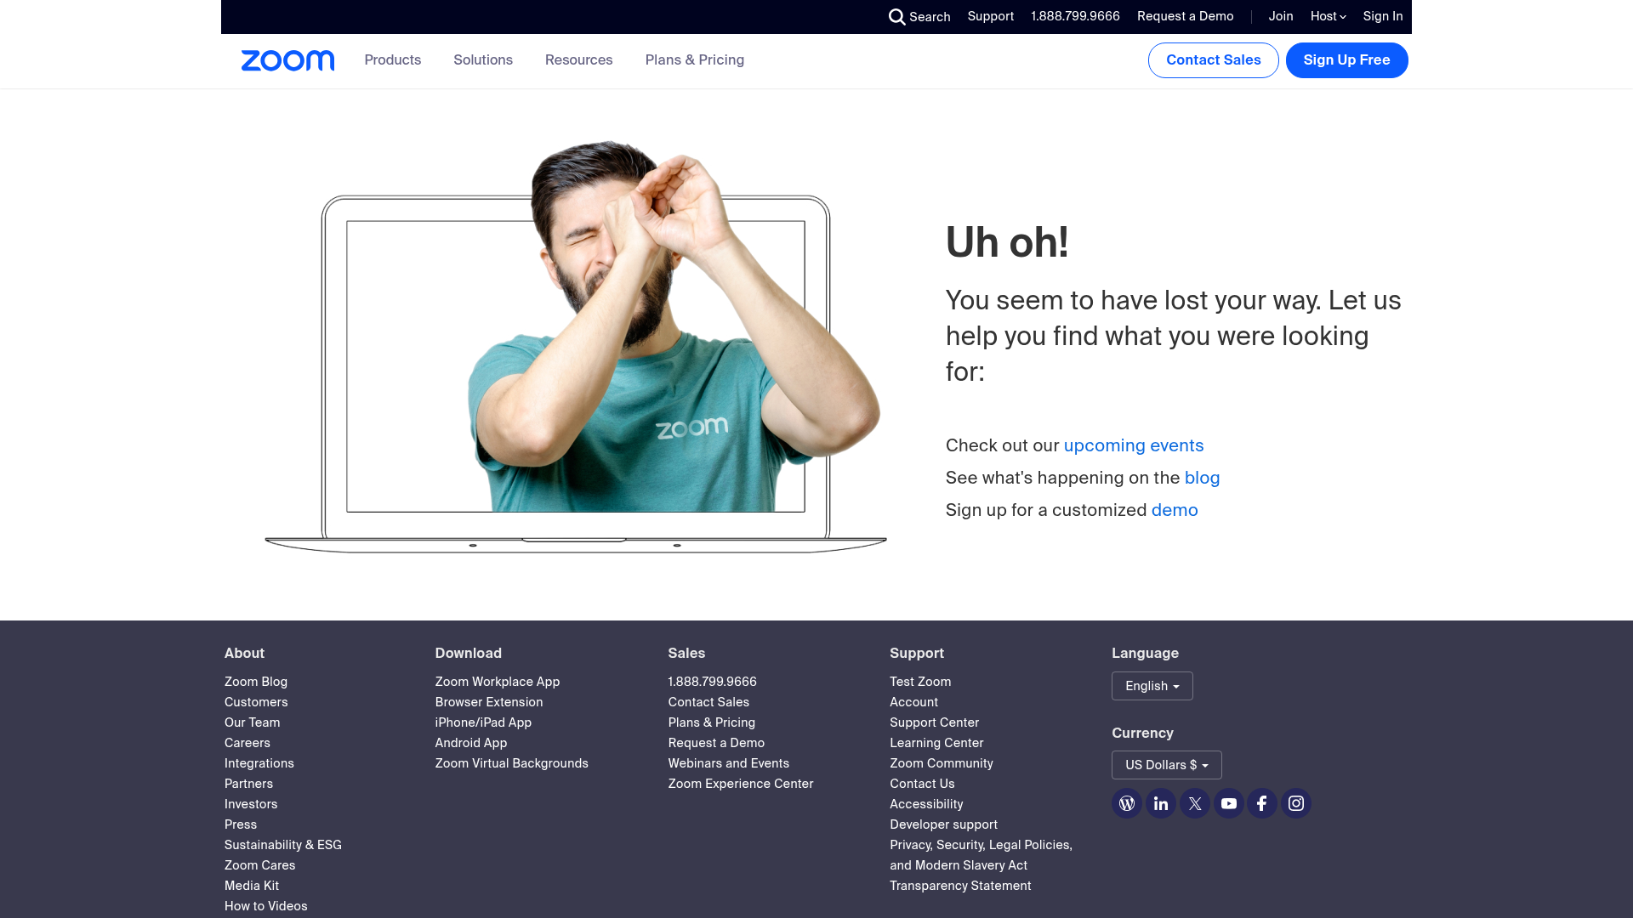Open Press footer link
The width and height of the screenshot is (1633, 918).
(241, 824)
